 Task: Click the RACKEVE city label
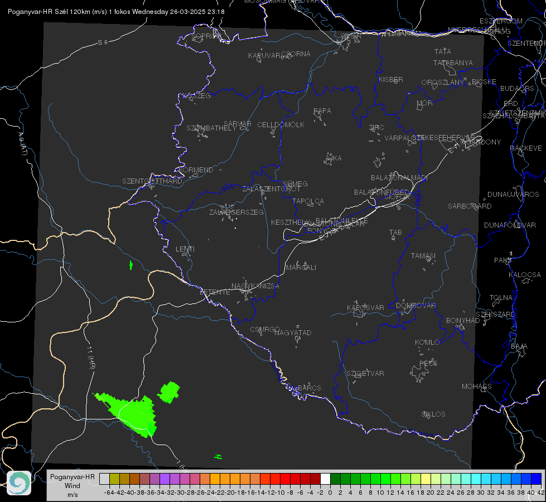[x=526, y=148]
